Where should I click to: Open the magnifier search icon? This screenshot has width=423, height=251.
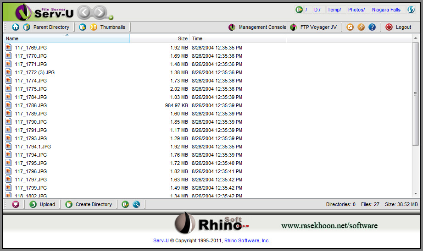point(136,204)
